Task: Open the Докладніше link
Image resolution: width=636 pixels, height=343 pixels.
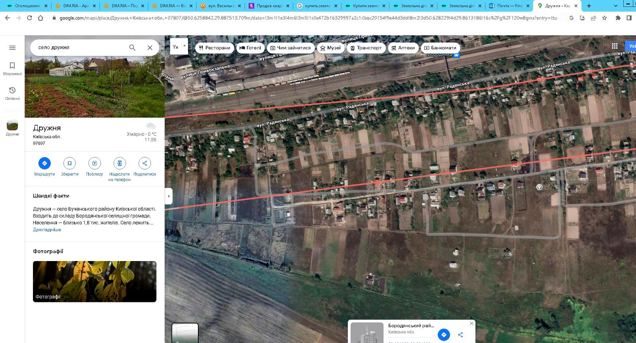Action: point(47,230)
